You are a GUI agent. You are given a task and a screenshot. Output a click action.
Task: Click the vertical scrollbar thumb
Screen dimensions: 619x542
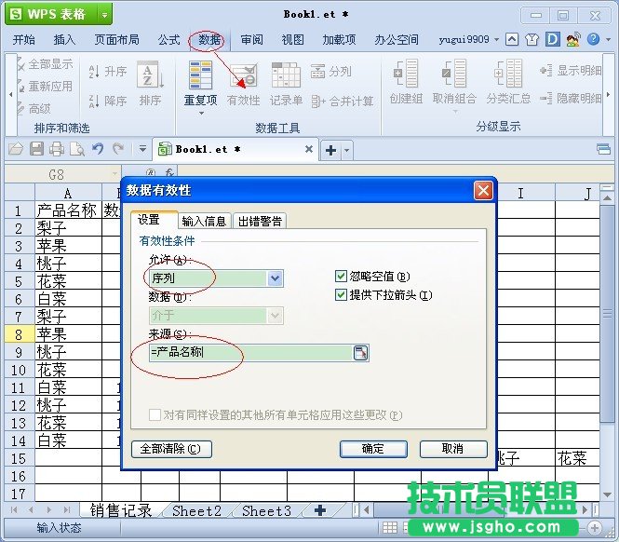(x=607, y=314)
